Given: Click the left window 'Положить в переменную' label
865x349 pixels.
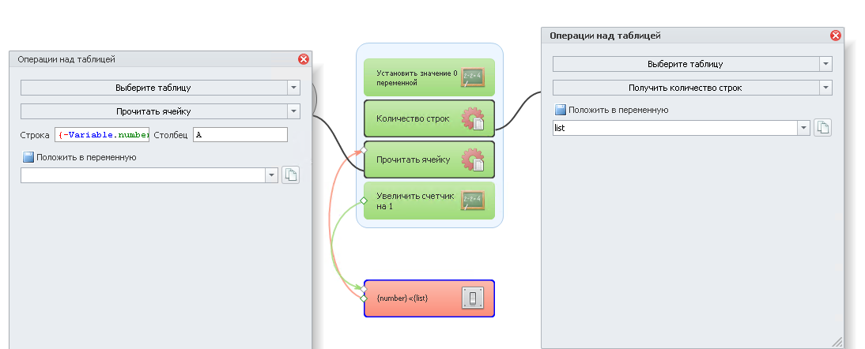Looking at the screenshot, I should click(x=87, y=157).
